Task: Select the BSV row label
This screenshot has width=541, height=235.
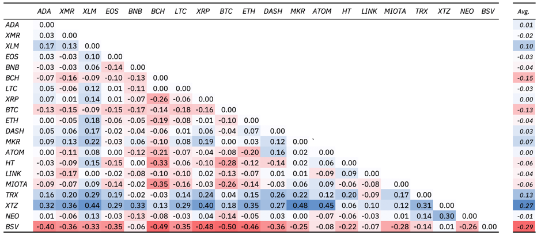Action: (x=11, y=227)
